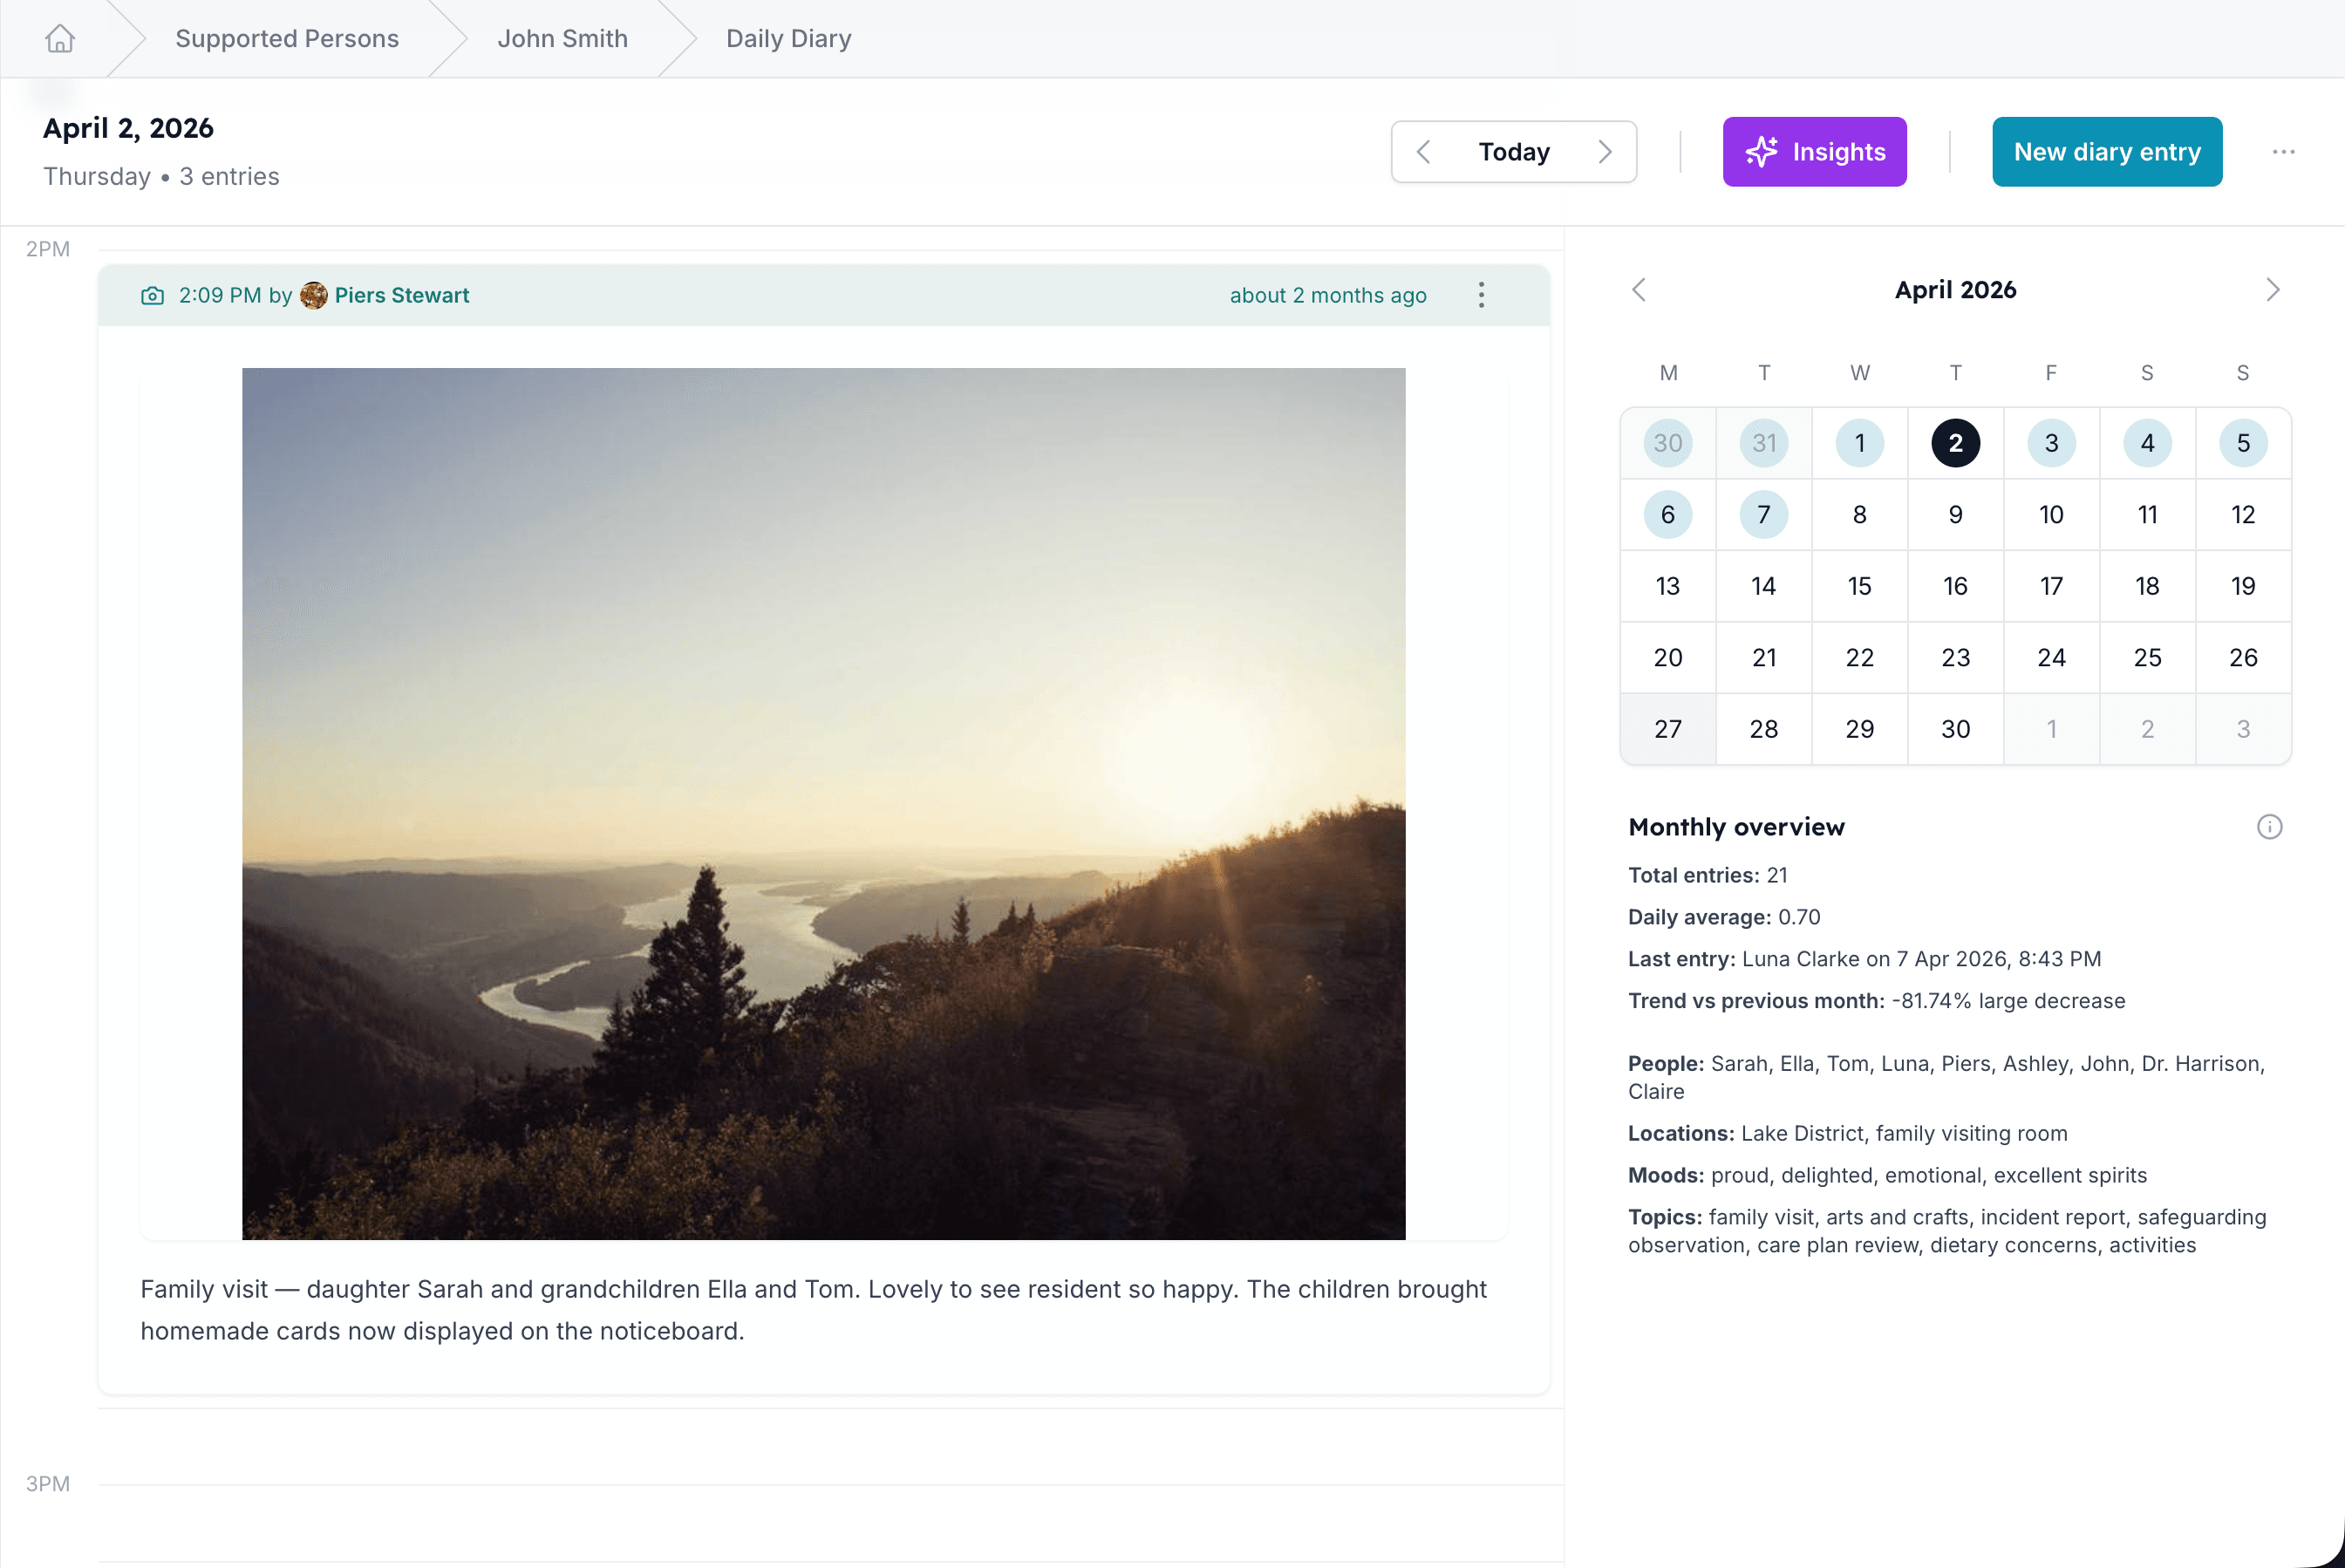The height and width of the screenshot is (1568, 2345).
Task: Create a New diary entry
Action: pos(2107,152)
